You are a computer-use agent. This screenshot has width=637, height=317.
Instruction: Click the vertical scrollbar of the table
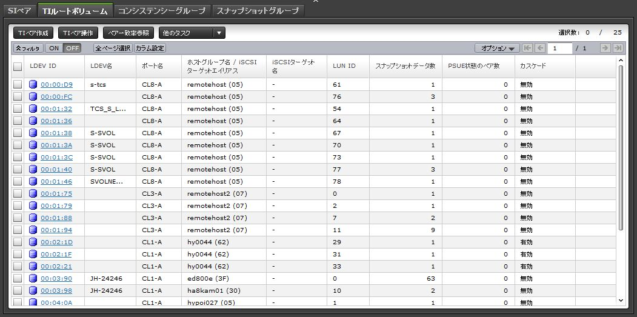(621, 147)
